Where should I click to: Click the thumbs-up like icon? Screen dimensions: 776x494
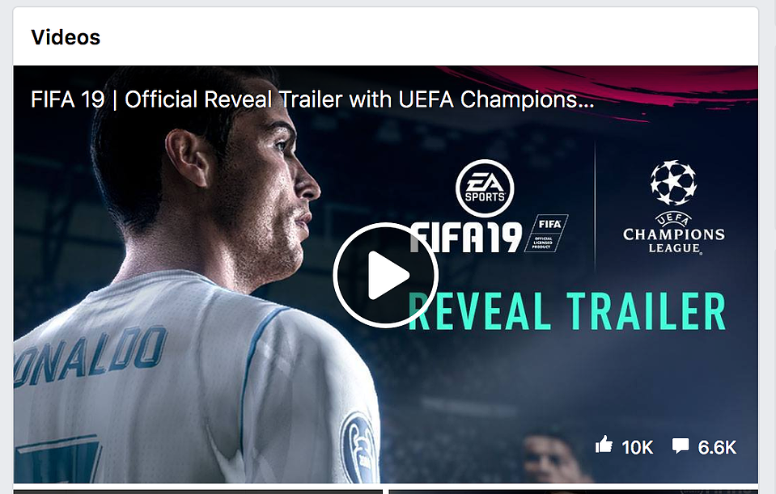click(604, 445)
